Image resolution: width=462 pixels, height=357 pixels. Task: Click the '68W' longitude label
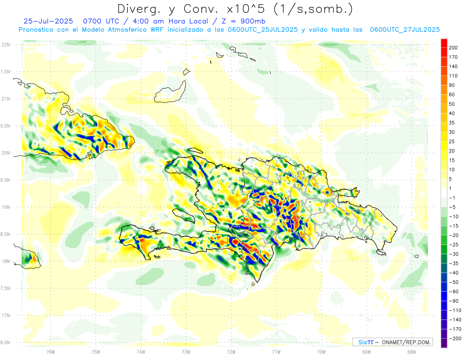point(411,352)
